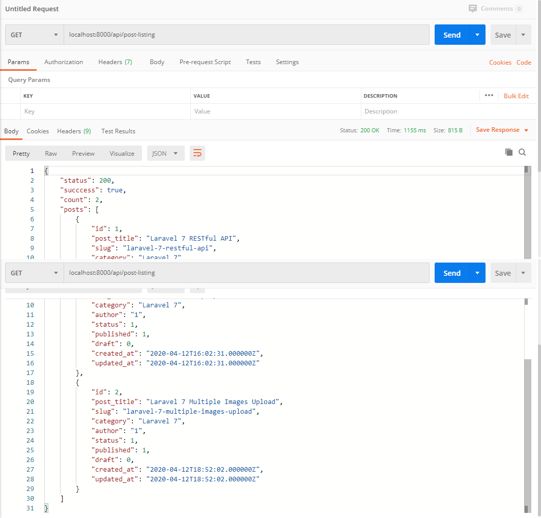The height and width of the screenshot is (518, 541).
Task: Select the Pretty view mode
Action: point(21,154)
